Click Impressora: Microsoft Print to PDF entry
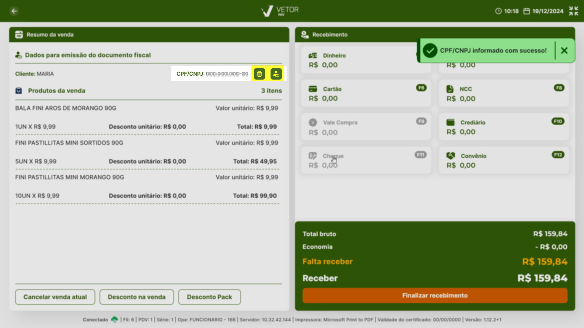Image resolution: width=584 pixels, height=328 pixels. click(334, 319)
